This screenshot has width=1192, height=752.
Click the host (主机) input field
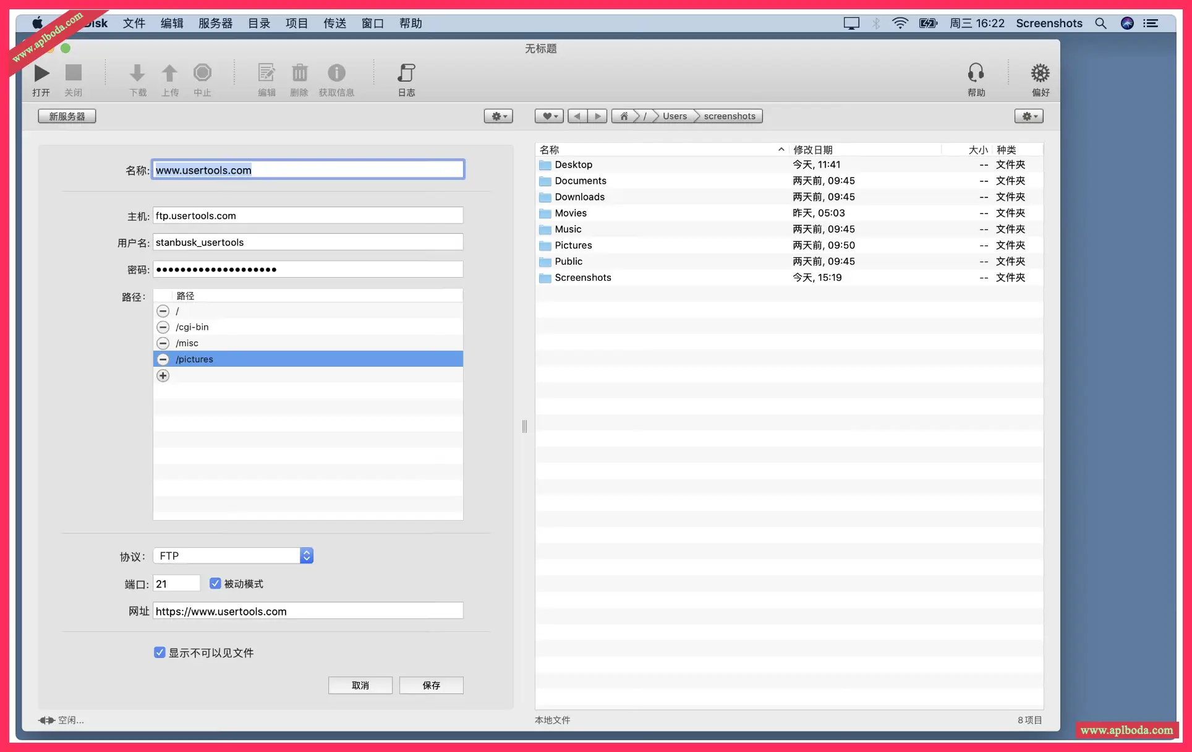308,216
